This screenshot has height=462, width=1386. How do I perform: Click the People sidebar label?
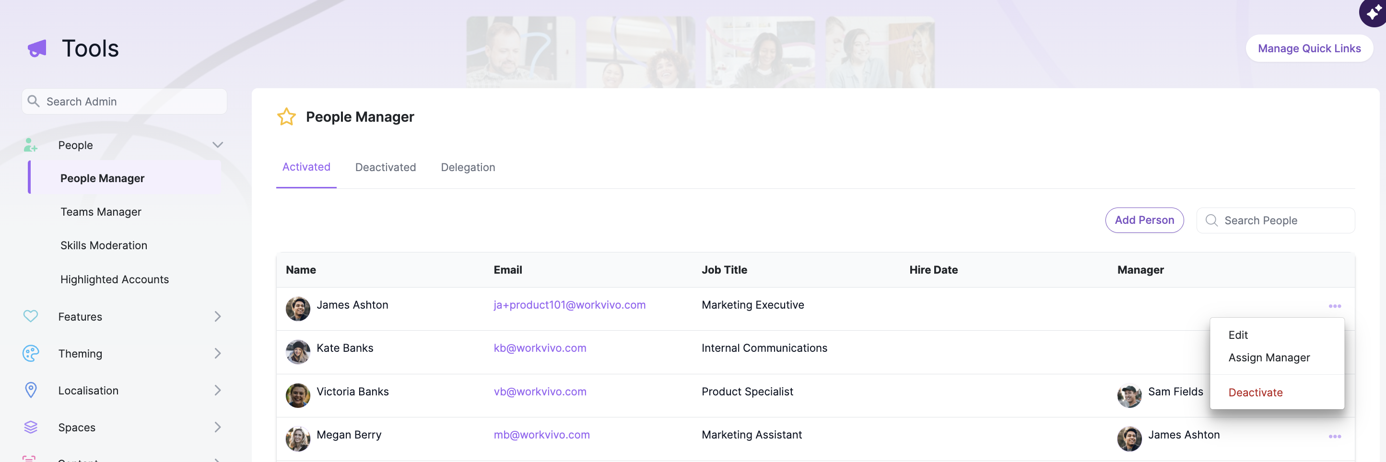click(75, 145)
